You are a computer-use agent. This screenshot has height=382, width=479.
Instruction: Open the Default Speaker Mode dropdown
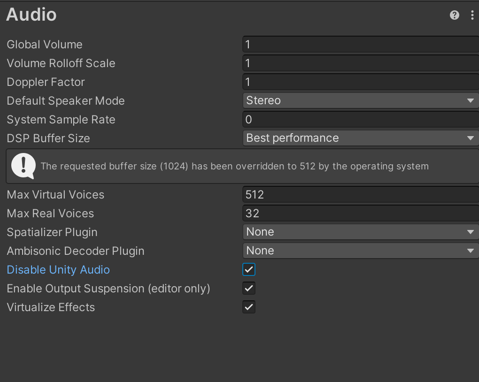(x=360, y=100)
